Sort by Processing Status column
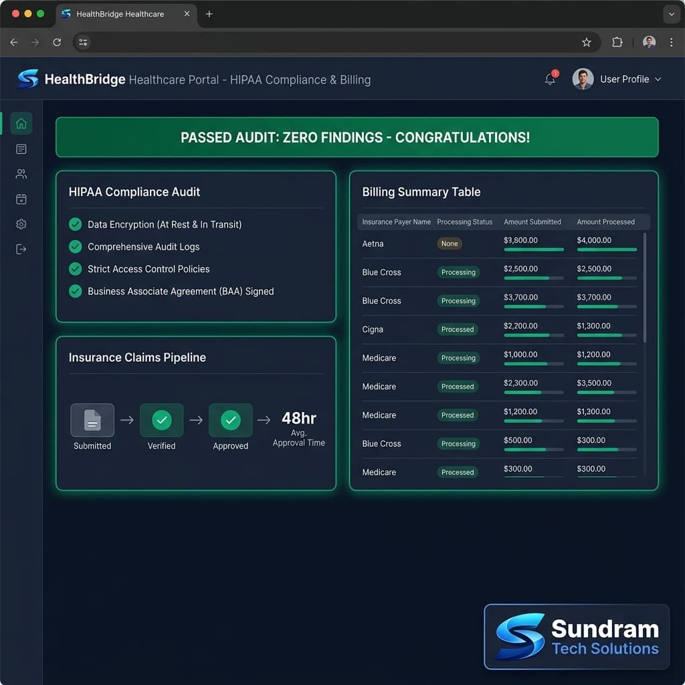 (x=464, y=222)
